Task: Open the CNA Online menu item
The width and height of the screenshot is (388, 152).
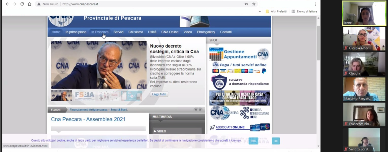Action: click(170, 32)
